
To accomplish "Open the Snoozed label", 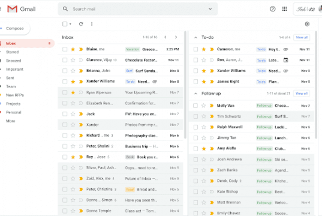I will coord(14,61).
